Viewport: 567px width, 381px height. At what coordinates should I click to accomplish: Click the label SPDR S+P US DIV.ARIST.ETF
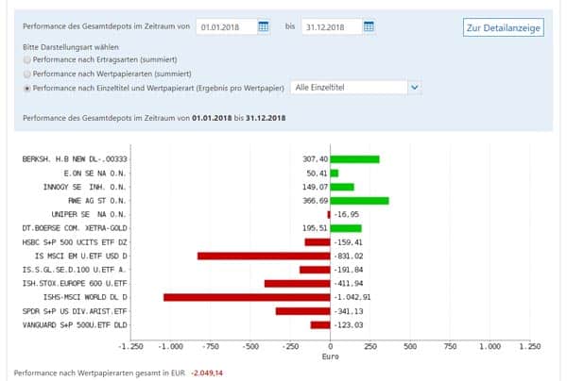coord(75,311)
